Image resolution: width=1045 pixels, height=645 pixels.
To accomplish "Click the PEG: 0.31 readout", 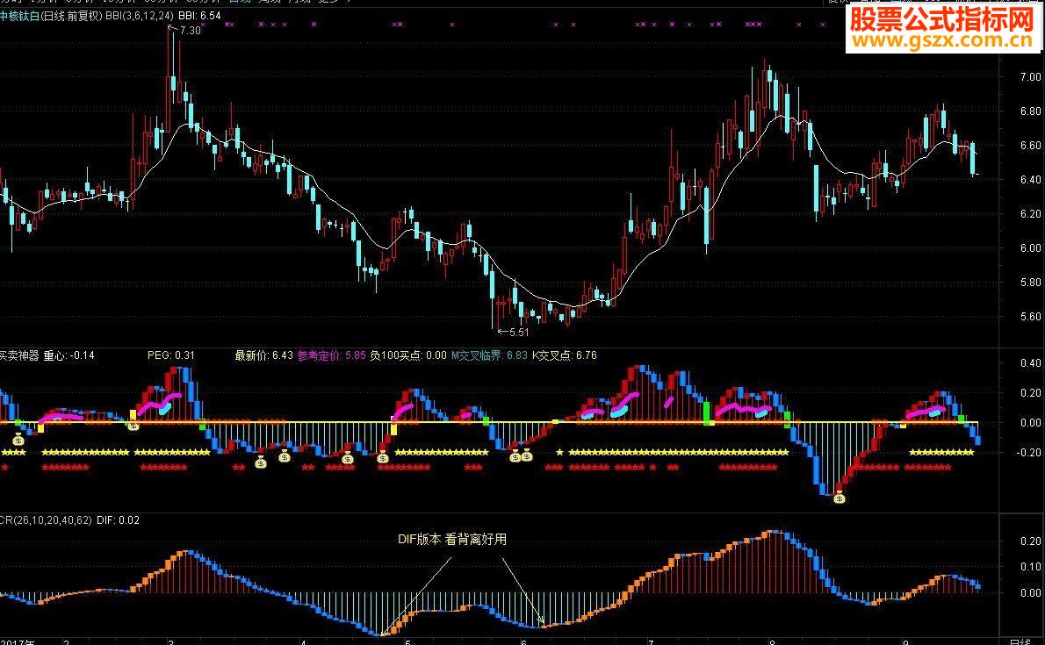I will pyautogui.click(x=170, y=355).
